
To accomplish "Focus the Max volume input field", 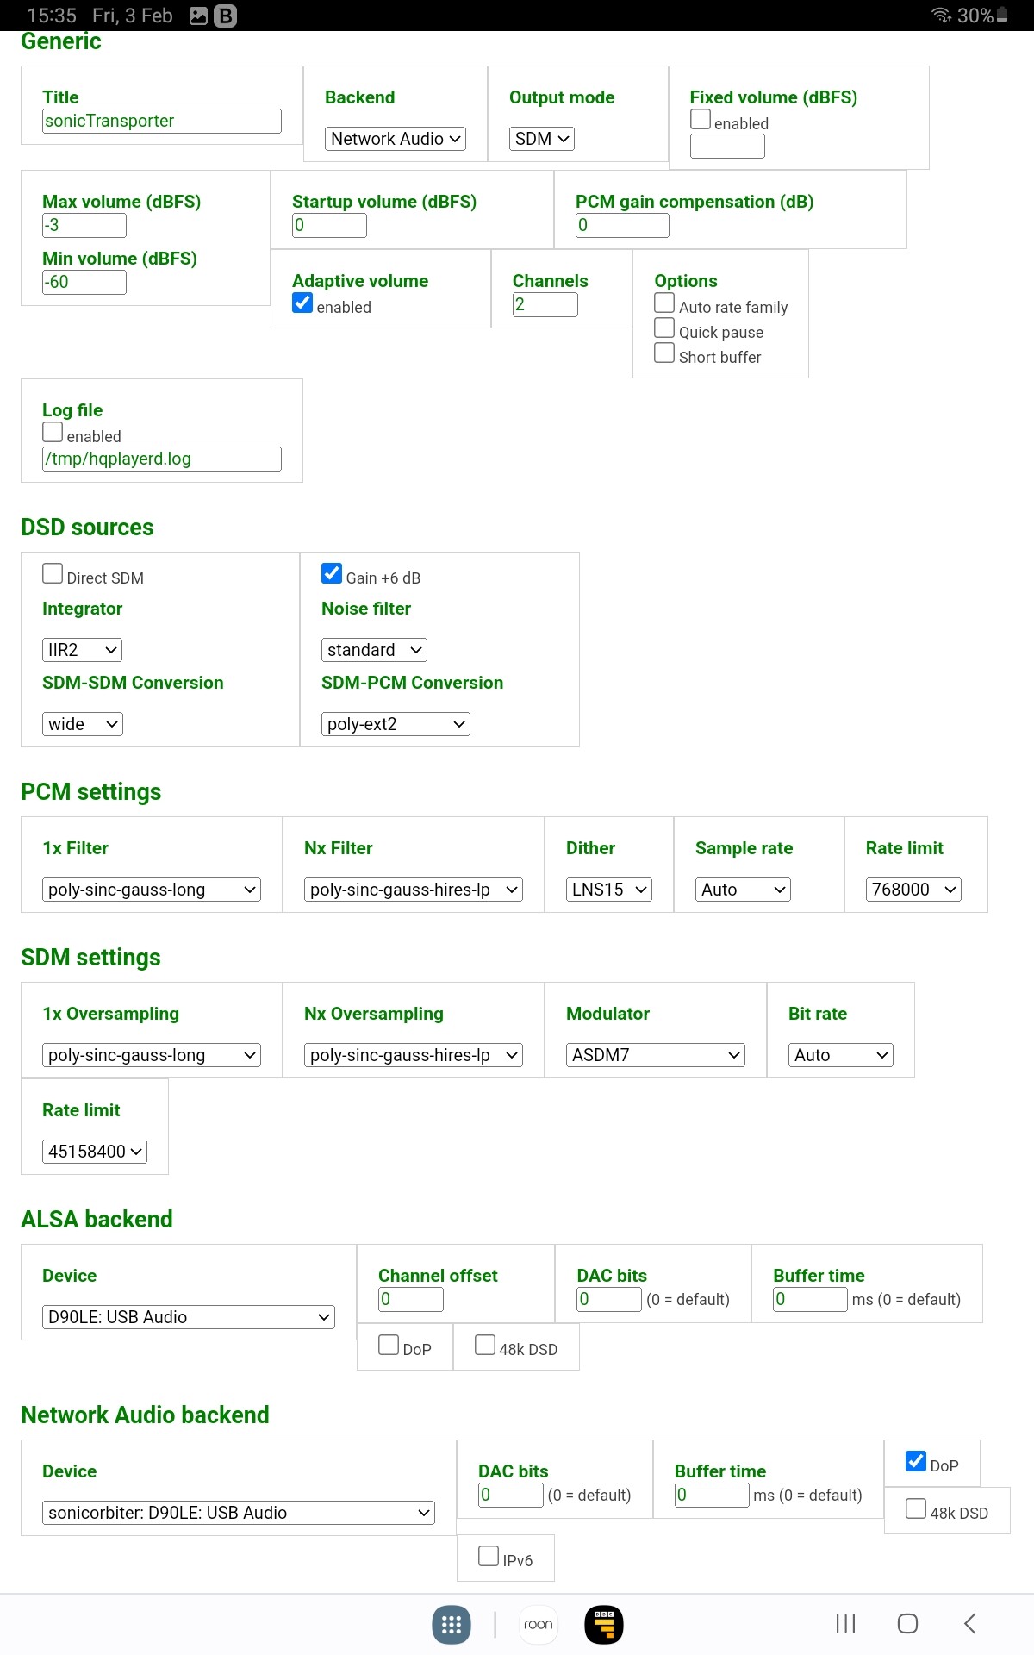I will tap(84, 225).
